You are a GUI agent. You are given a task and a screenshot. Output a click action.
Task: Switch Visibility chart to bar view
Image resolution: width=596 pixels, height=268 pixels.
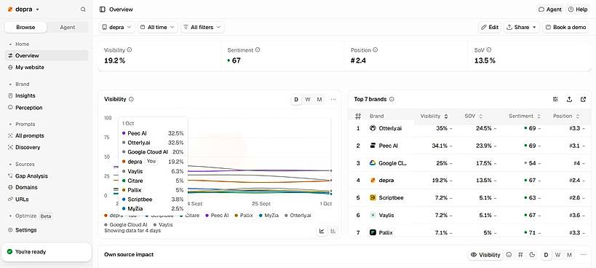[x=333, y=231]
